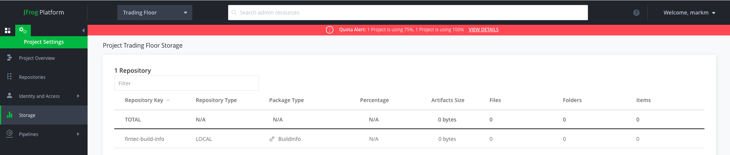Image resolution: width=730 pixels, height=155 pixels.
Task: Open Project Overview in sidebar
Action: 37,58
